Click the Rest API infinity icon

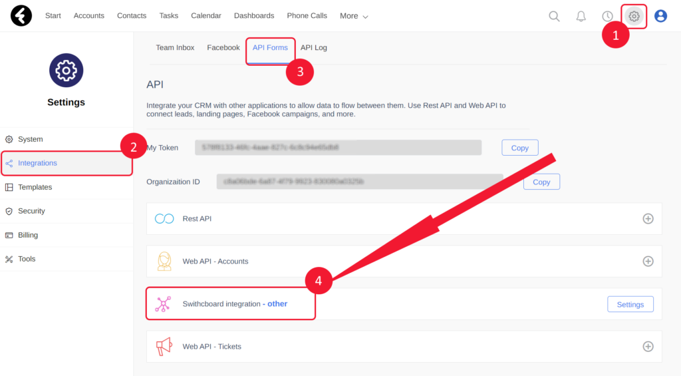[x=164, y=219]
